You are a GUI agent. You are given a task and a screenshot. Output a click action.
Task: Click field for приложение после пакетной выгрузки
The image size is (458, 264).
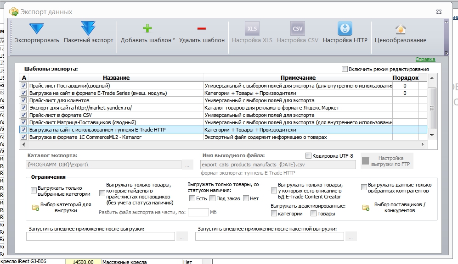[270, 236]
